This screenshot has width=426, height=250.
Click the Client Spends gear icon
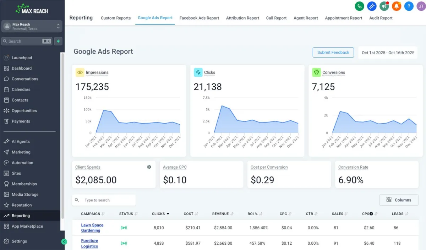pyautogui.click(x=149, y=167)
